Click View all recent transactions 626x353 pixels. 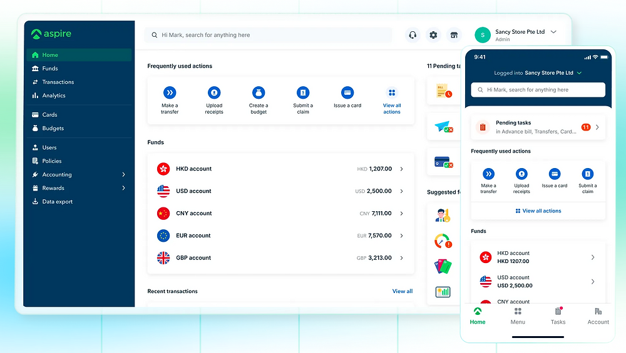[403, 291]
